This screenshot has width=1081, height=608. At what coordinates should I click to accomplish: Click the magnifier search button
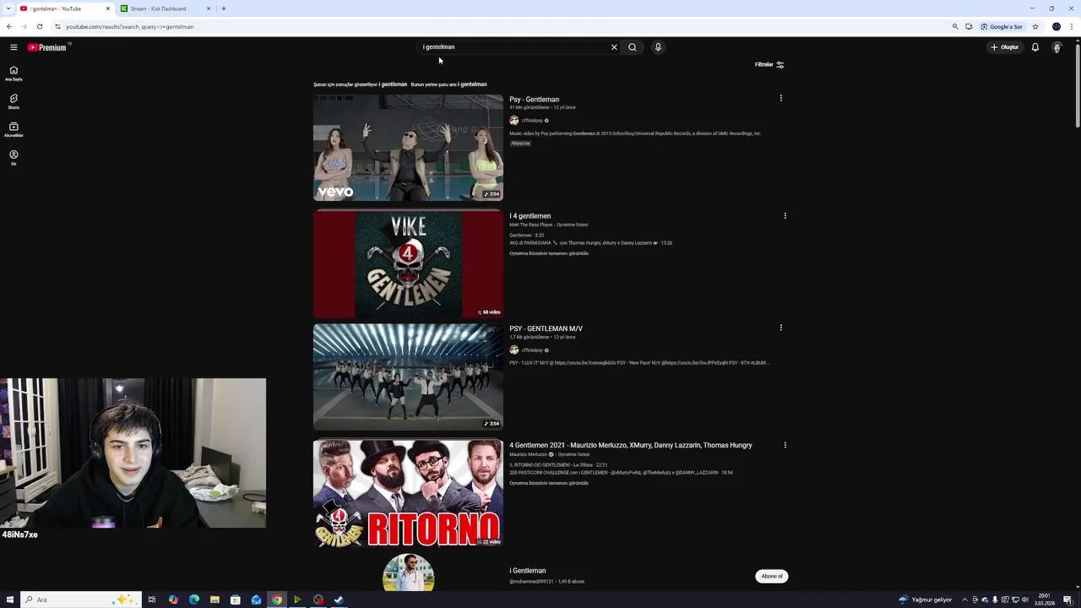[632, 47]
